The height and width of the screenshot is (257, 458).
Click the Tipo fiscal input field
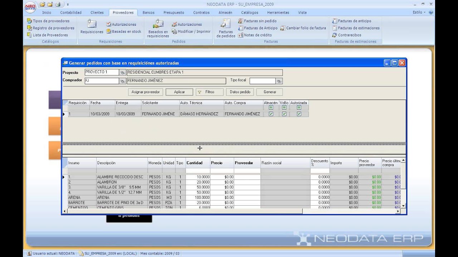point(263,81)
